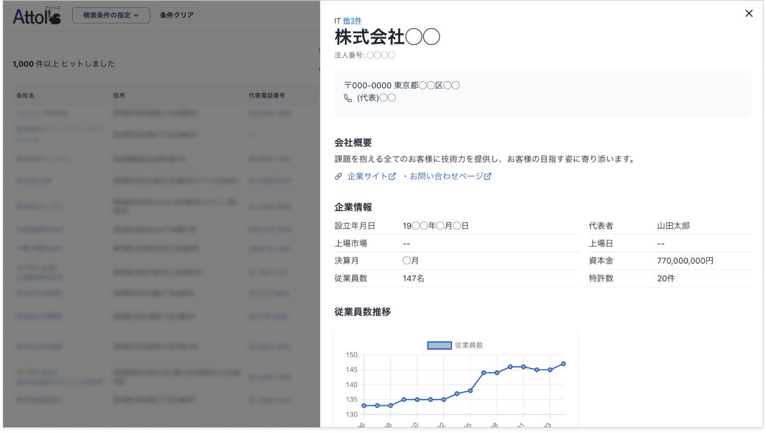
Task: Select the 代表電話番号 column header
Action: coord(267,95)
